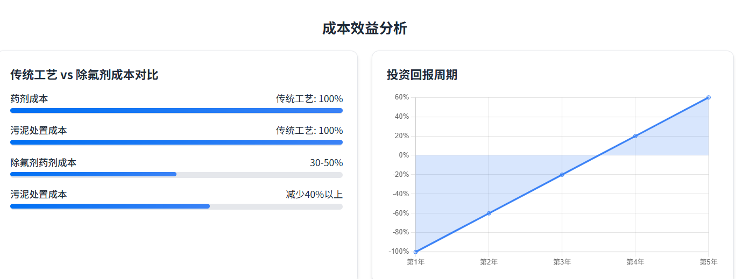Viewport: 736px width, 279px height.
Task: Click the 除氟剂药剂成本 label
Action: click(x=44, y=163)
